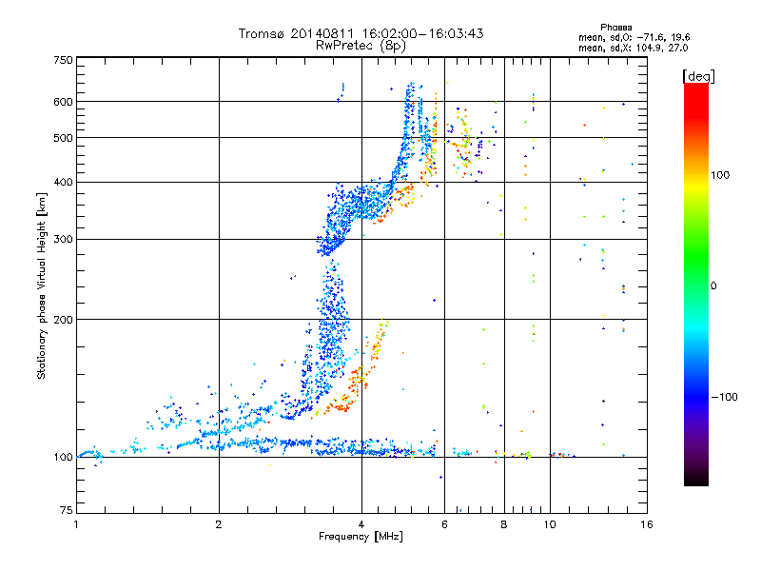Select the "mean, sd,O: -71.6, 19.6" line
761x571 pixels.
click(x=634, y=37)
